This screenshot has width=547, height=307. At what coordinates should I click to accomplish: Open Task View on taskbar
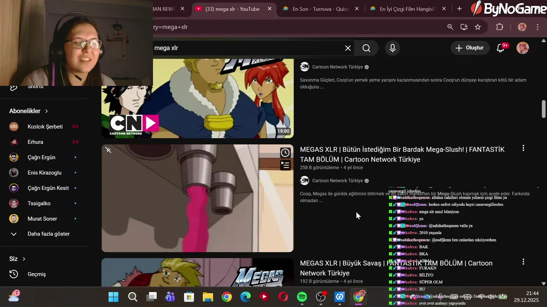151,297
